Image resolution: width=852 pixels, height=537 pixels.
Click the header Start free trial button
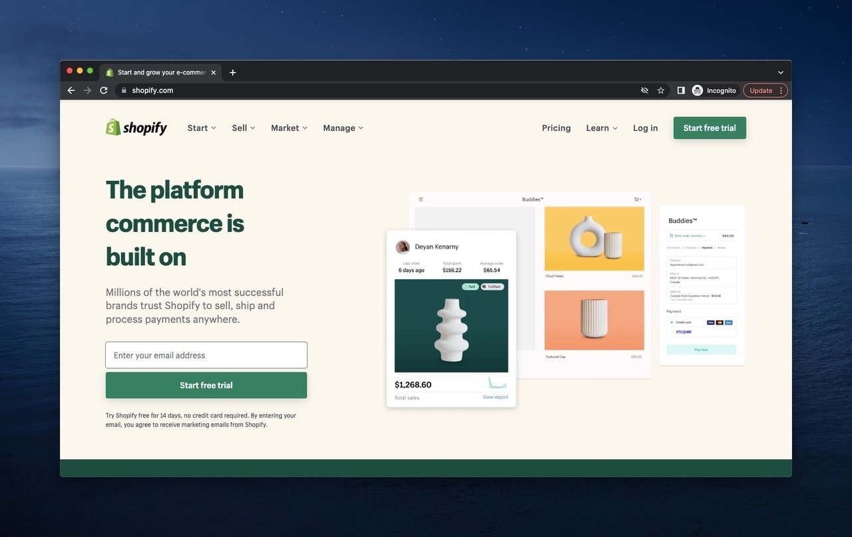710,128
